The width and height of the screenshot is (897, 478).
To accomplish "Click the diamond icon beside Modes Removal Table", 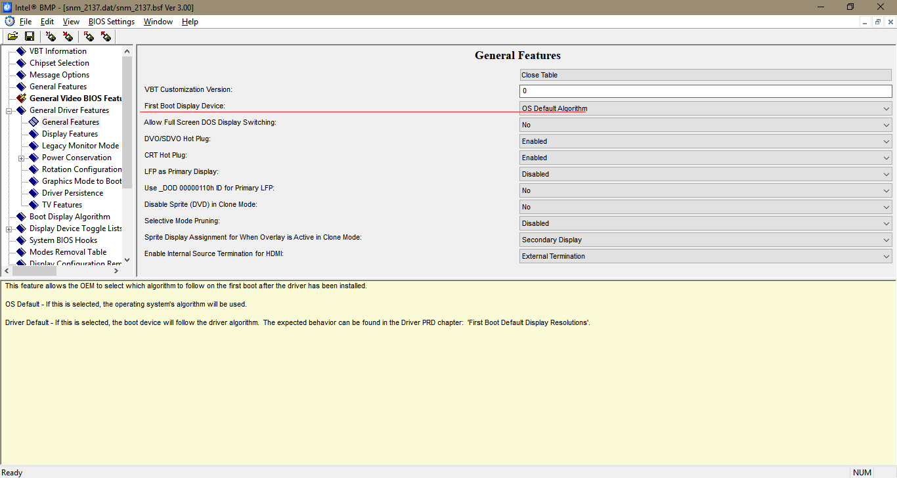I will click(x=22, y=252).
